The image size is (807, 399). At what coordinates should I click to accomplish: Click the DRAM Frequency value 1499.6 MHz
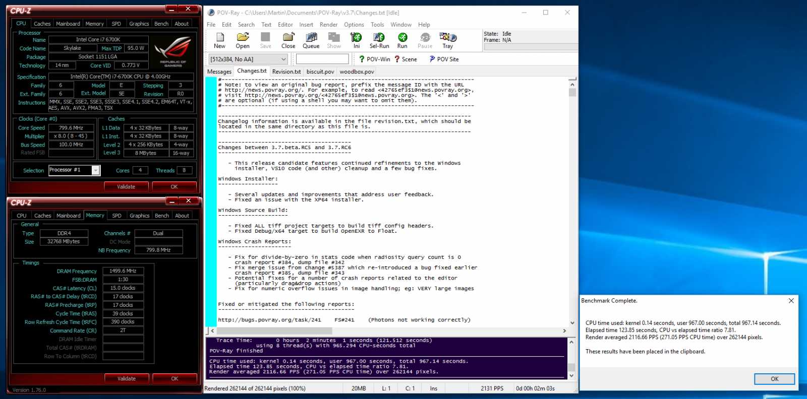pos(123,271)
